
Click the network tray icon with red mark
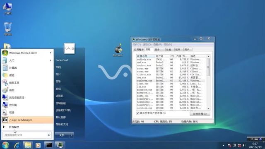[239, 145]
